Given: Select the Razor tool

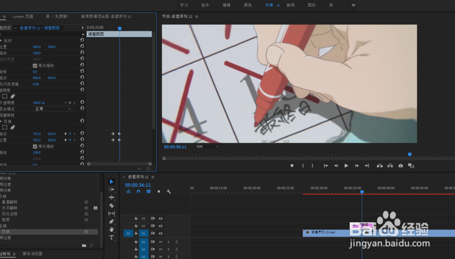Looking at the screenshot, I should [x=111, y=205].
